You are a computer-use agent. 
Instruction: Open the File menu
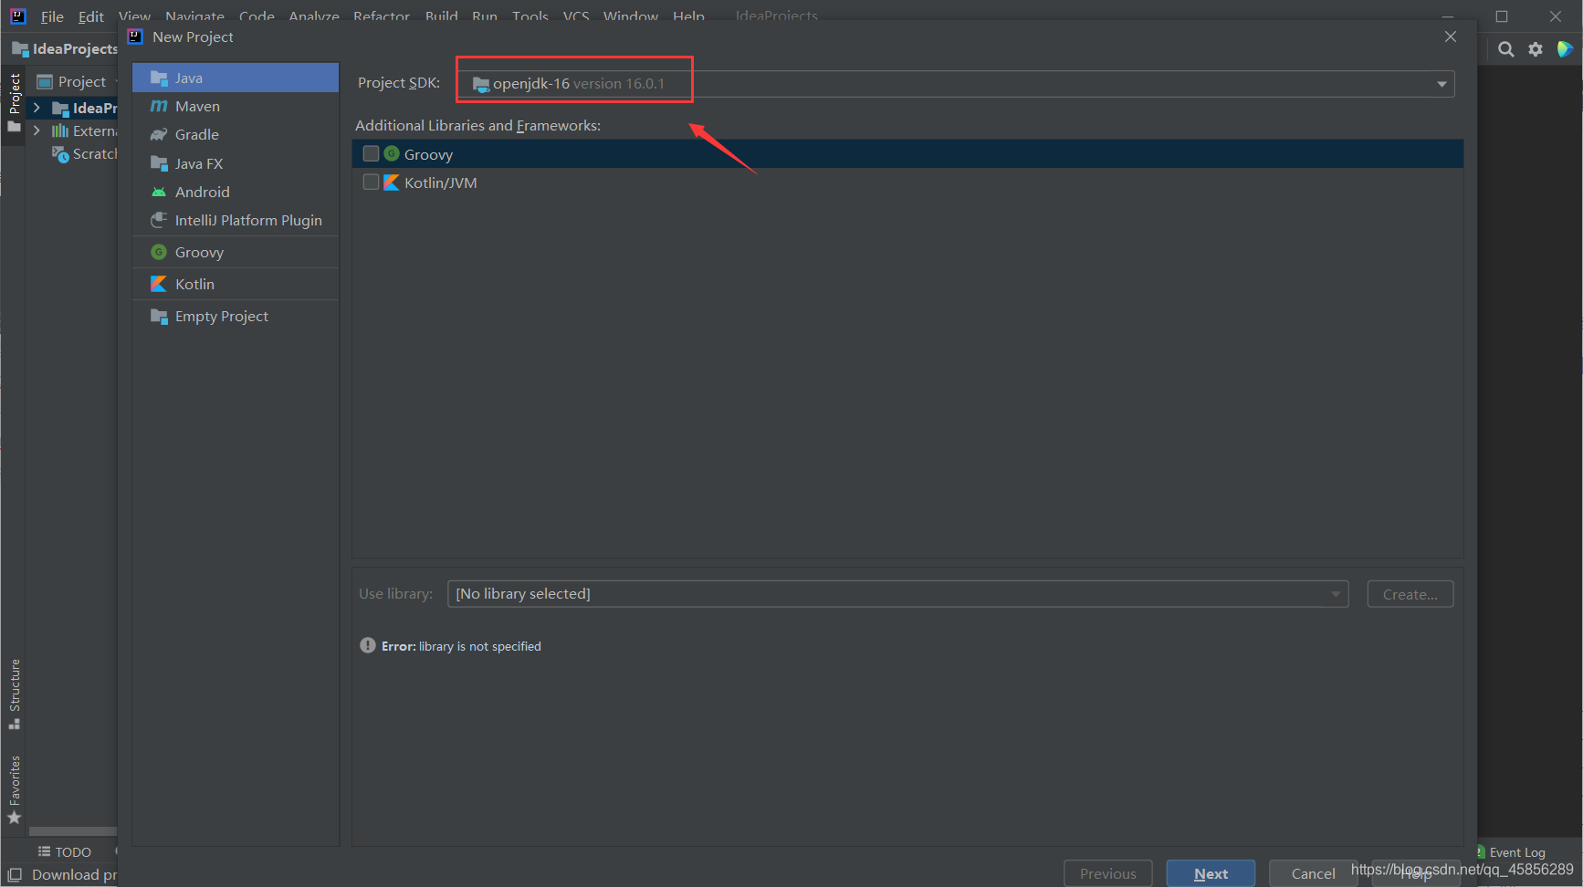click(x=52, y=16)
